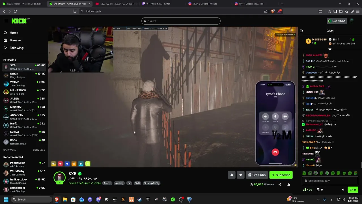Switch to Discord Friends browser tab
Viewport: 362px width, 204px height.
point(209,4)
